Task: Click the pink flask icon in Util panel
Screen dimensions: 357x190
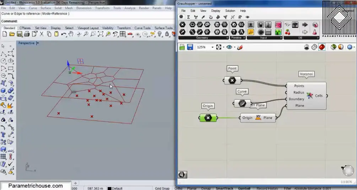Action: pos(315,32)
